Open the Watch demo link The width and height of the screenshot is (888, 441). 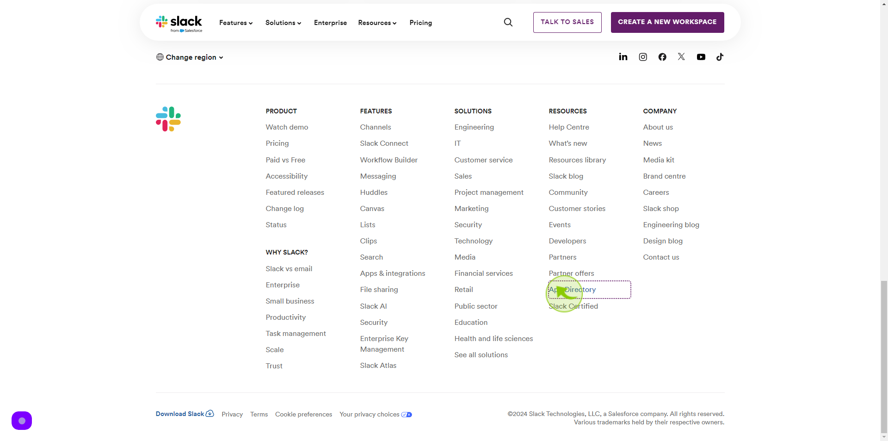[x=287, y=127]
